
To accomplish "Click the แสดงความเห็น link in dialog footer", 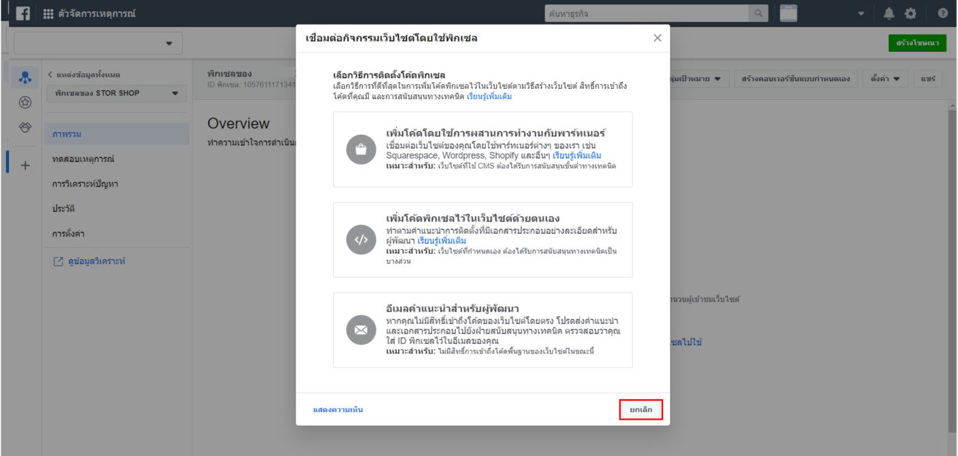I will pos(337,410).
